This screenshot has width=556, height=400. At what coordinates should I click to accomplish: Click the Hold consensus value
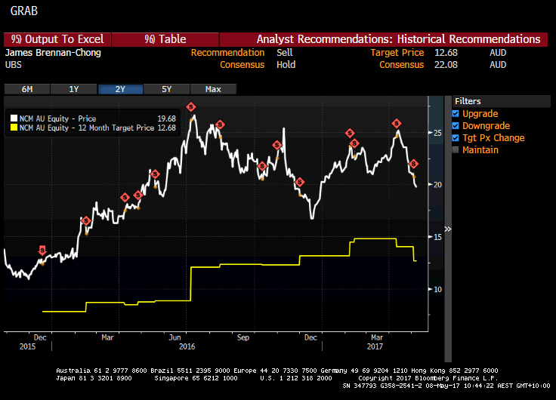coord(286,65)
